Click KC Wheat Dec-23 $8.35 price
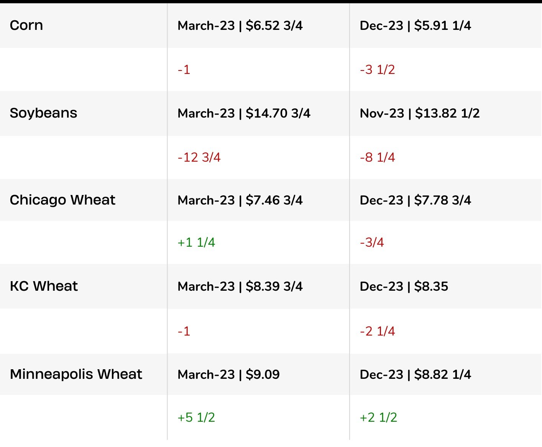This screenshot has height=447, width=542. 404,287
